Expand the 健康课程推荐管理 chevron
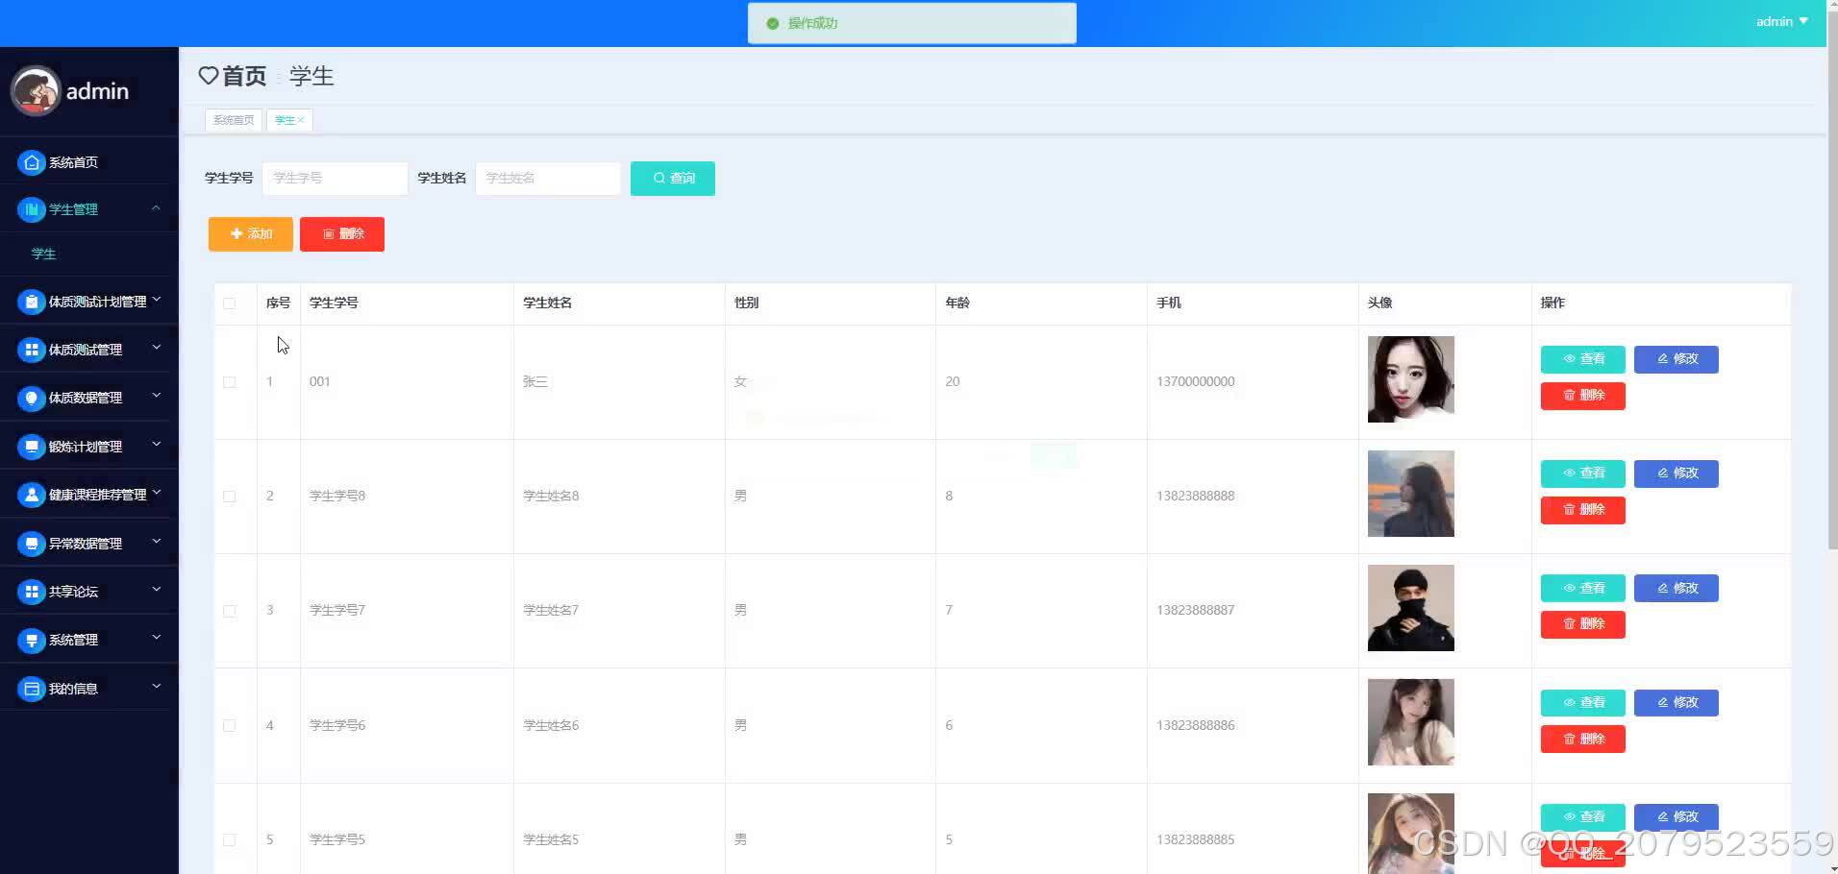1838x874 pixels. [157, 493]
